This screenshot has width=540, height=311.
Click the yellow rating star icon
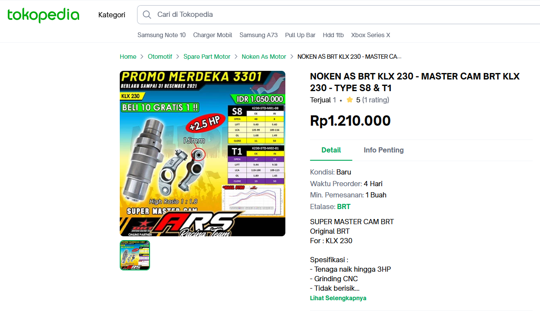[350, 100]
